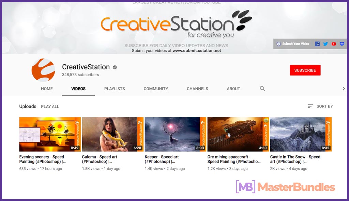Open Evening scenery Speed Painting video title
The height and width of the screenshot is (201, 349).
43,159
